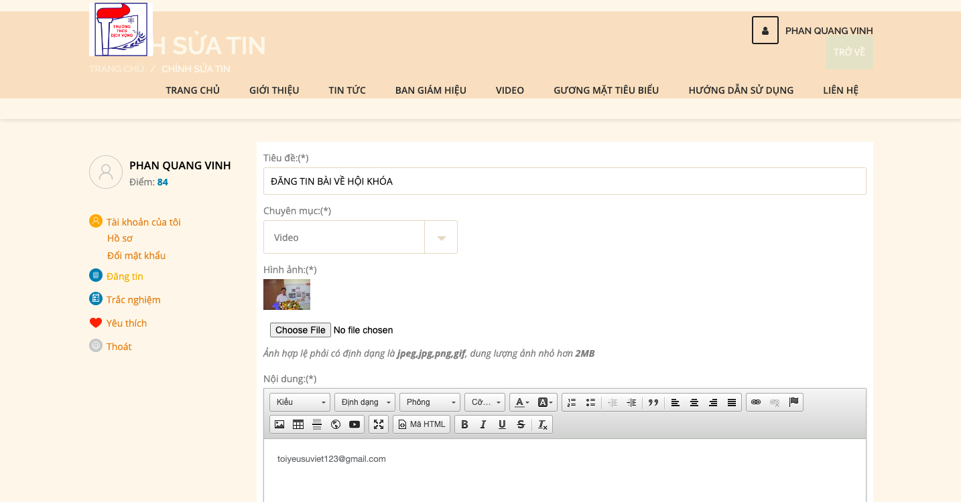Toggle bold formatting
The height and width of the screenshot is (502, 961).
tap(464, 424)
